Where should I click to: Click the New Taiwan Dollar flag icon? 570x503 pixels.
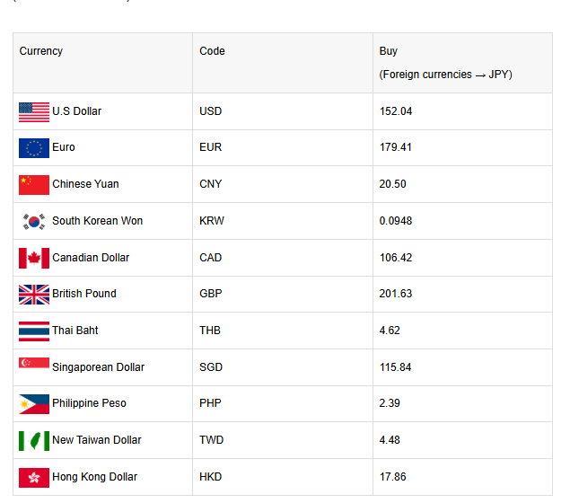34,441
